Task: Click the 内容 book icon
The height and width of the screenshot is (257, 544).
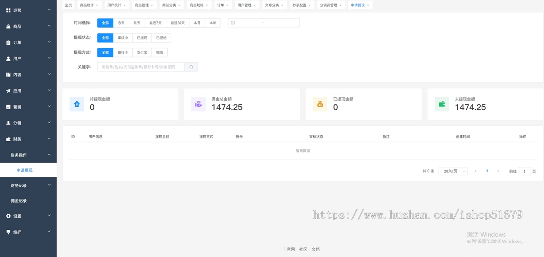Action: [x=8, y=75]
